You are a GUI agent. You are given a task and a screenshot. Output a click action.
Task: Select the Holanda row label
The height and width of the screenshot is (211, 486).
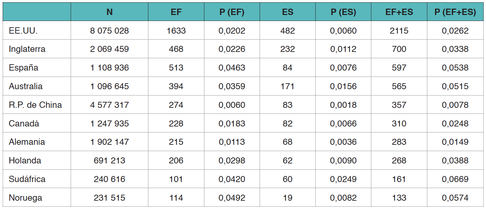click(x=25, y=160)
